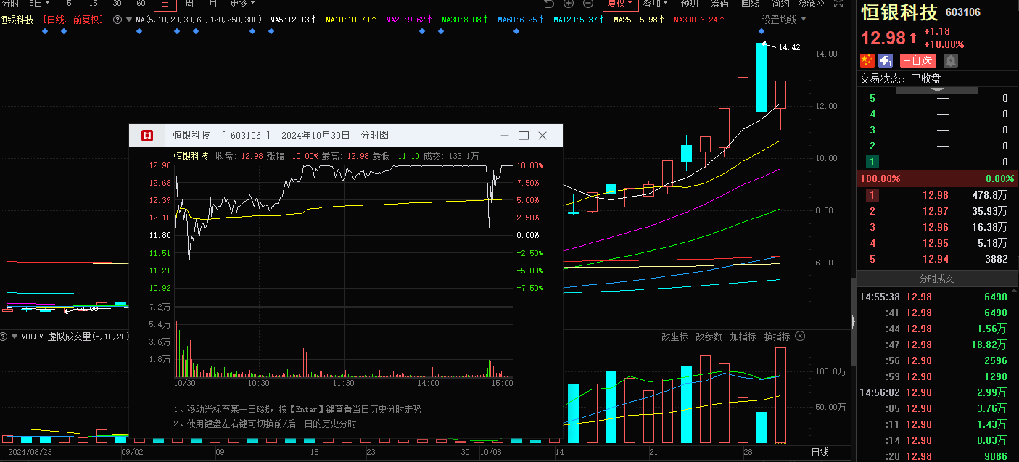Click the blue diamond marker above the 14.42 candle
1019x462 pixels.
pyautogui.click(x=762, y=31)
